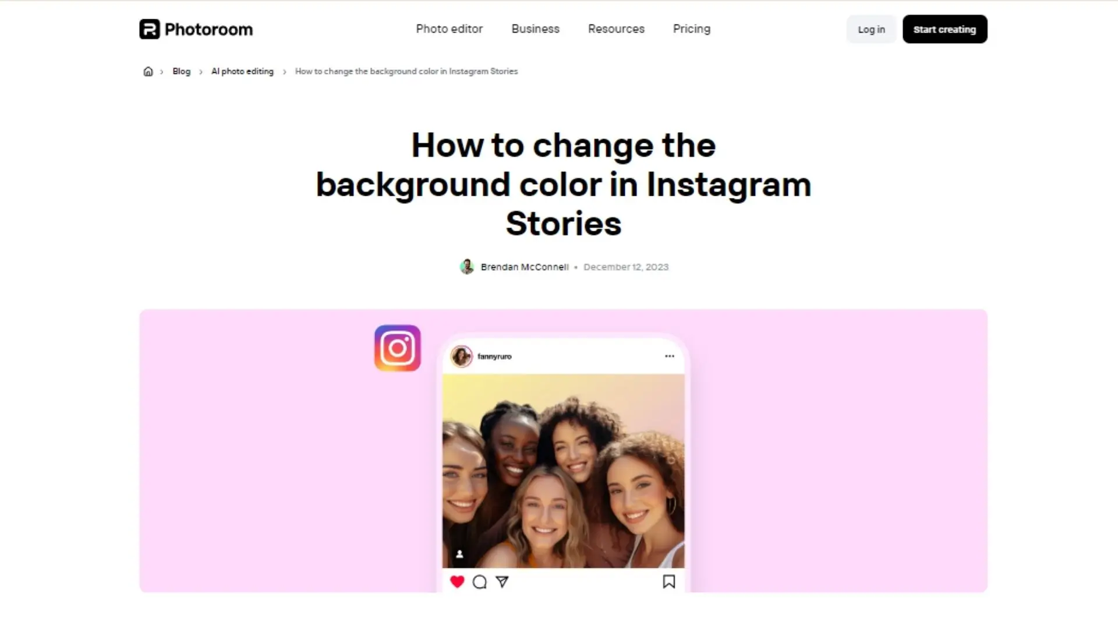Click Brendan McConnell's author avatar
The height and width of the screenshot is (629, 1118).
467,267
